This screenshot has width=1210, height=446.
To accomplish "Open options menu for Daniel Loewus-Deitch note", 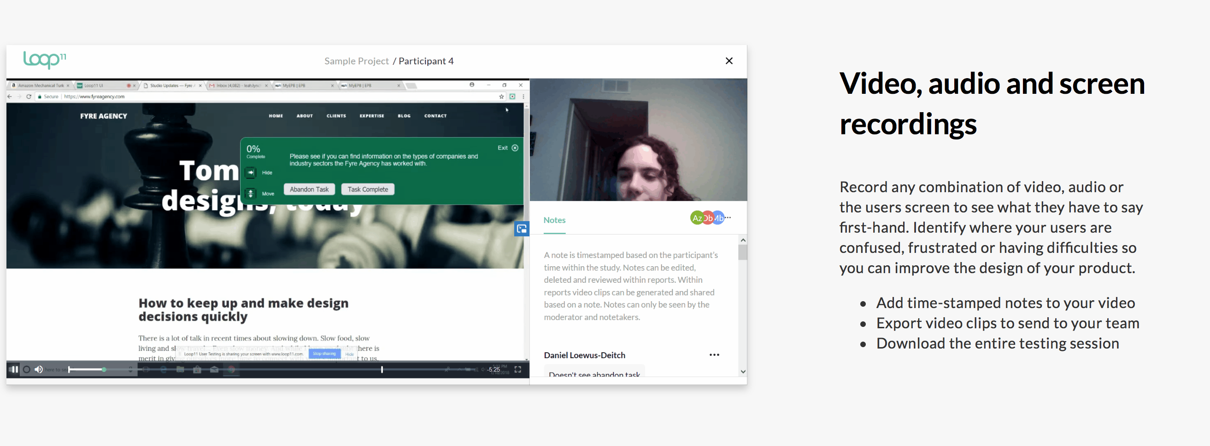I will [715, 355].
